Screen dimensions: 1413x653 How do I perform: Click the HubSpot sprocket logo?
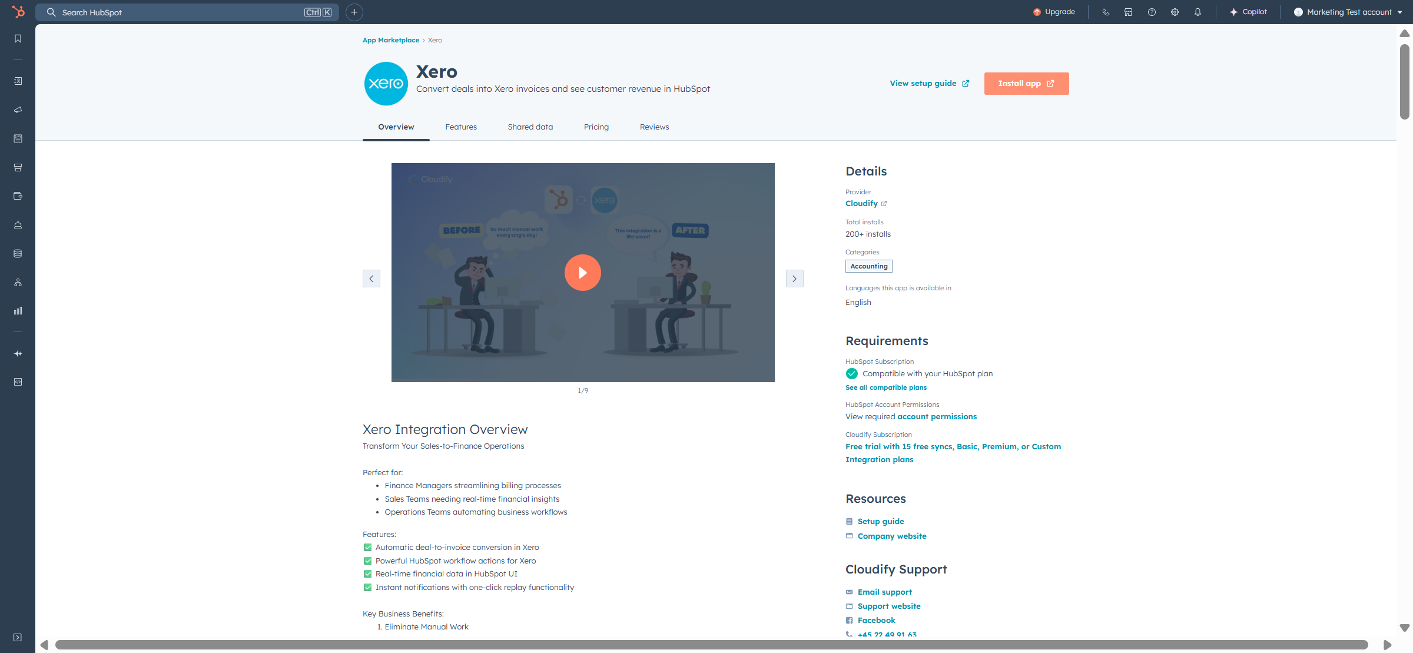coord(18,12)
